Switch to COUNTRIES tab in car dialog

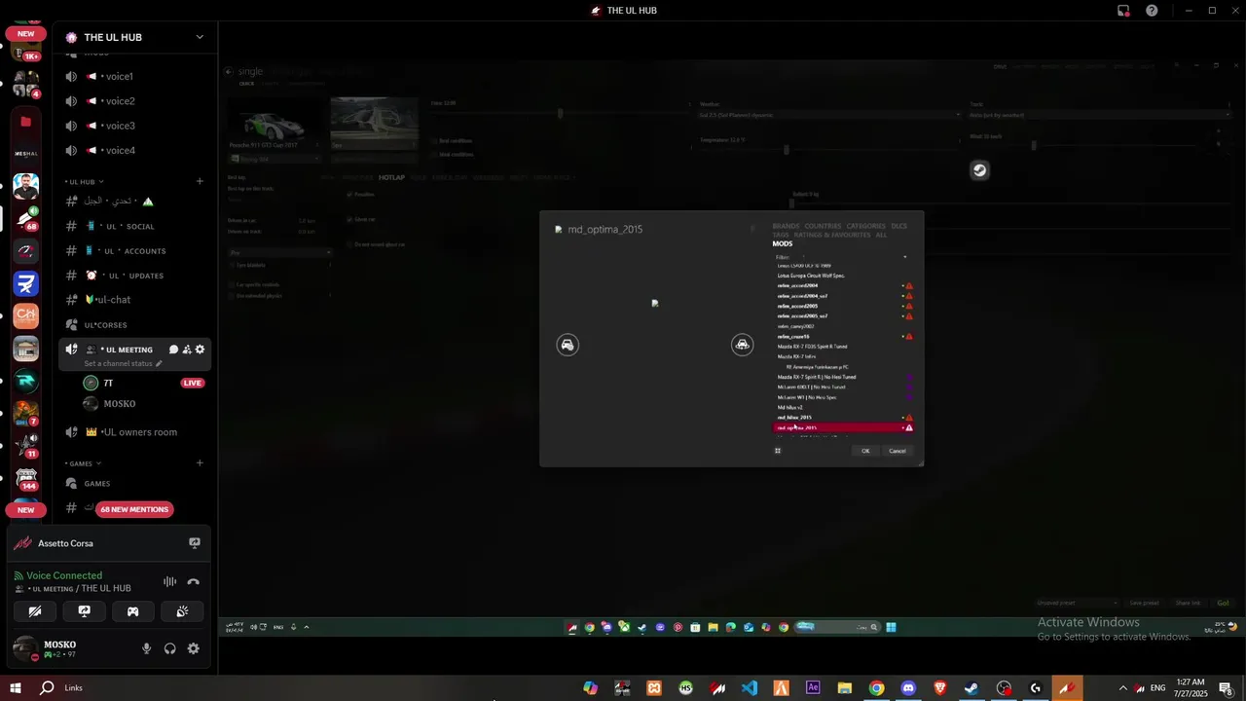[823, 226]
